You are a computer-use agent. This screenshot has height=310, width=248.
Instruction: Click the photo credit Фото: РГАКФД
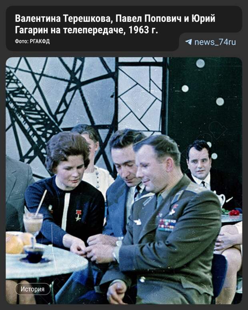(x=32, y=41)
